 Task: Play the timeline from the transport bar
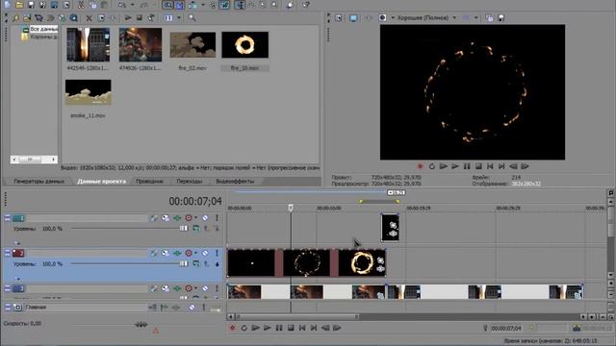pos(268,328)
